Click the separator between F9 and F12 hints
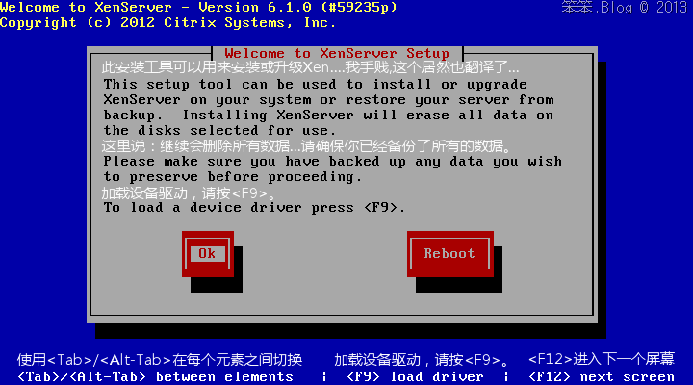 (x=506, y=376)
